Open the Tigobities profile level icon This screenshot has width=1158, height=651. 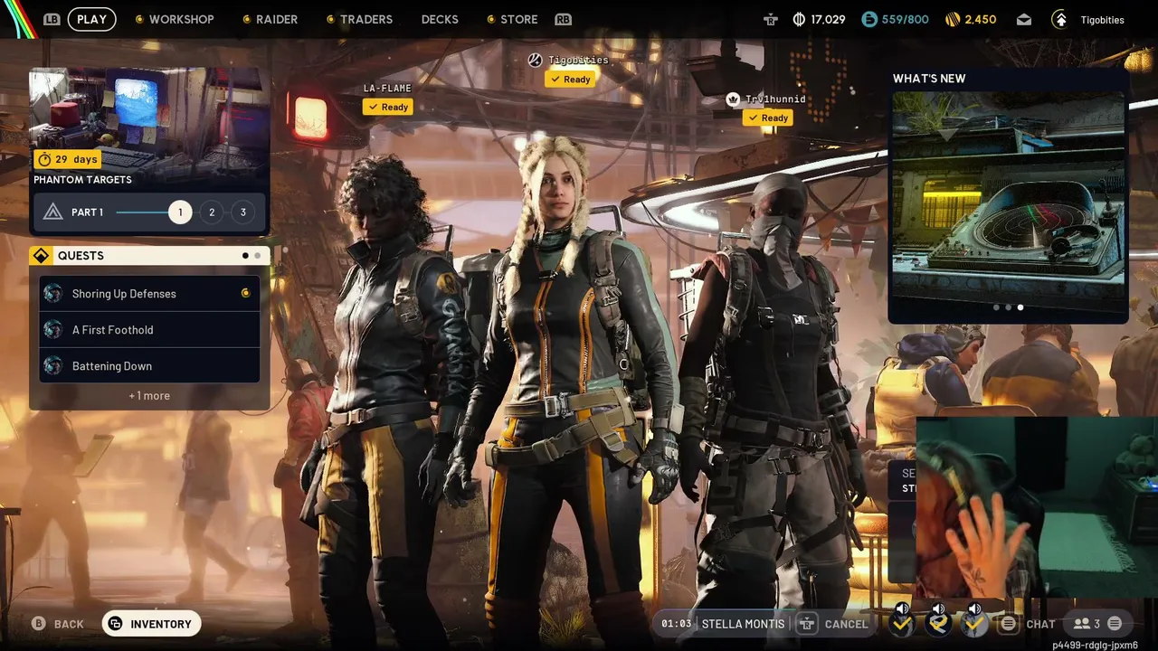click(1060, 19)
